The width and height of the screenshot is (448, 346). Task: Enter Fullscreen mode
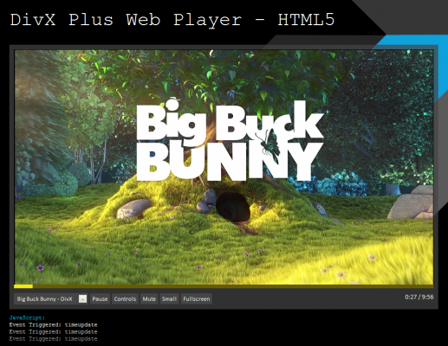click(197, 299)
